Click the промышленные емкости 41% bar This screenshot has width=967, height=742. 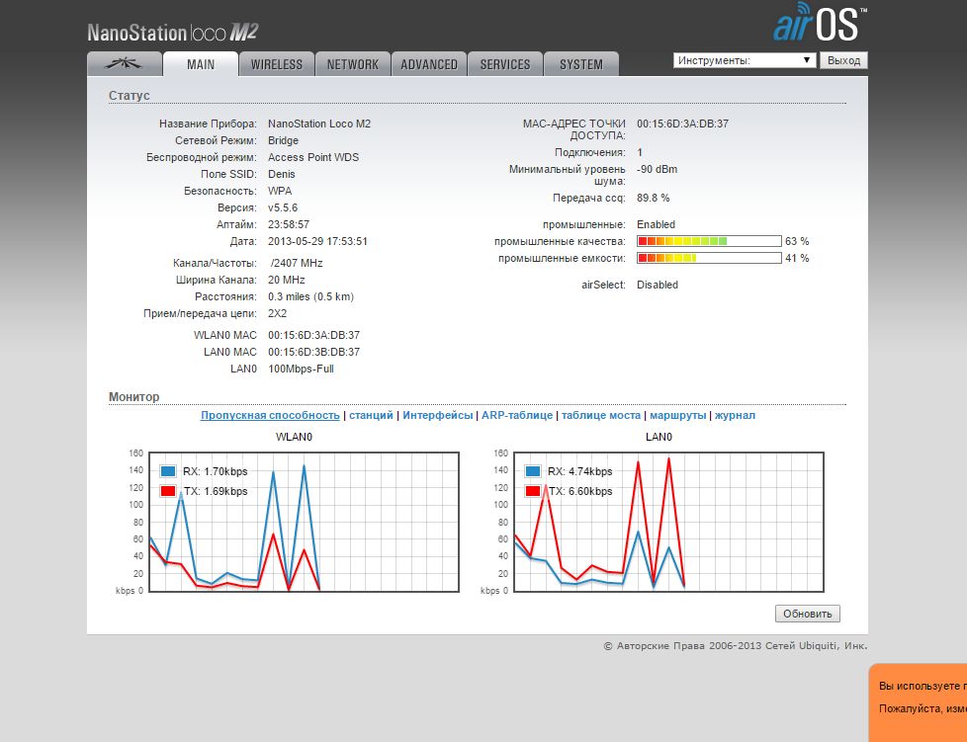(709, 258)
